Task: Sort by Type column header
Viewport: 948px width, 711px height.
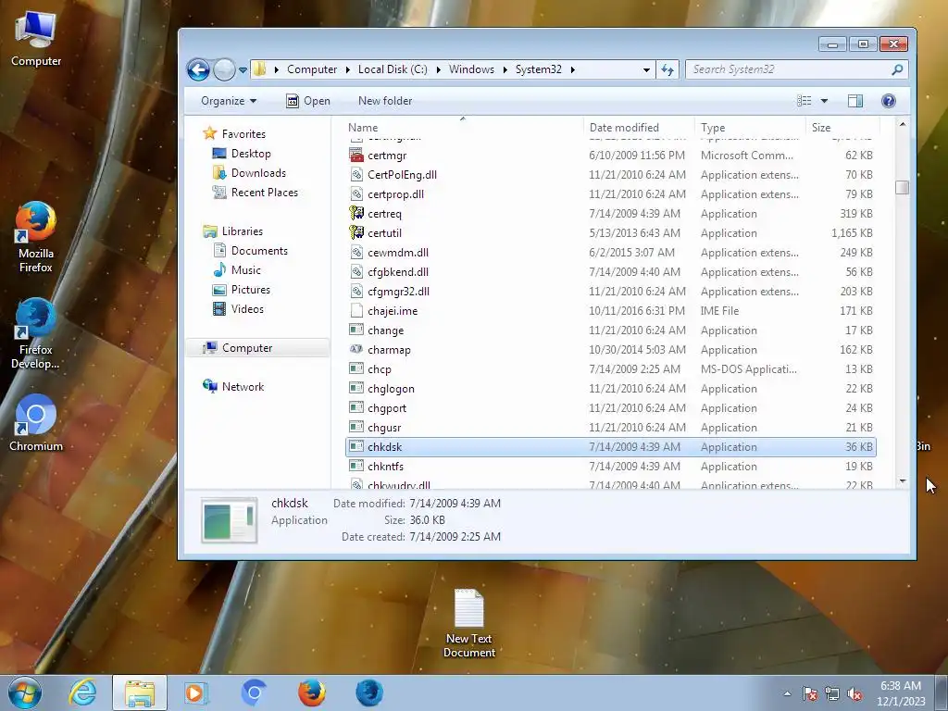Action: pos(713,128)
